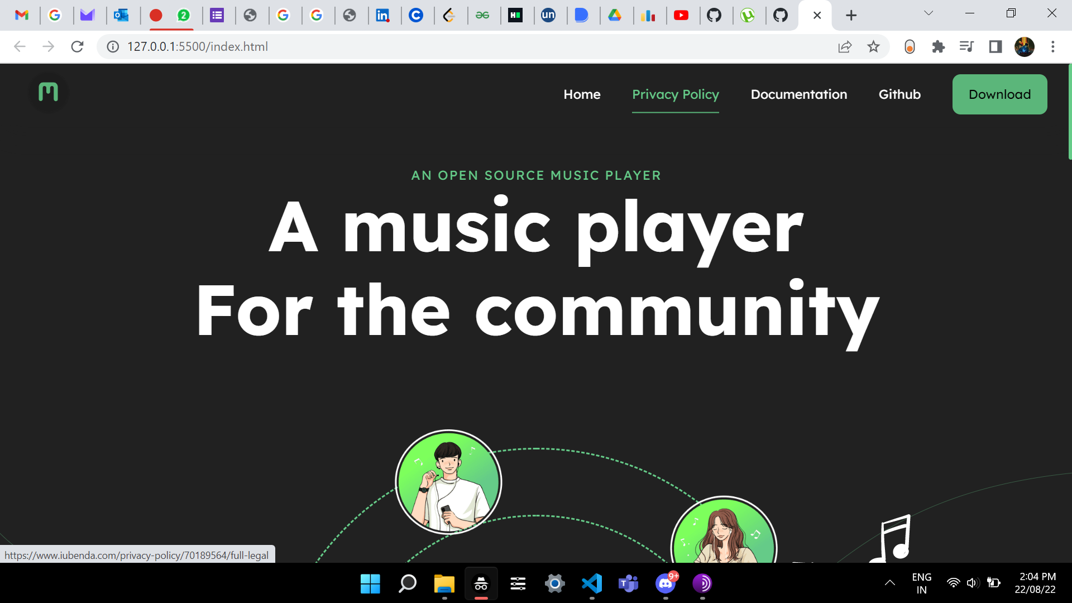Open the side panel icon
Screen dimensions: 1072x603
(x=995, y=47)
